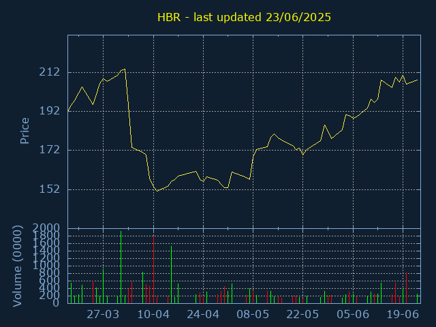Click the 'Volume (0000)' axis label

click(17, 266)
